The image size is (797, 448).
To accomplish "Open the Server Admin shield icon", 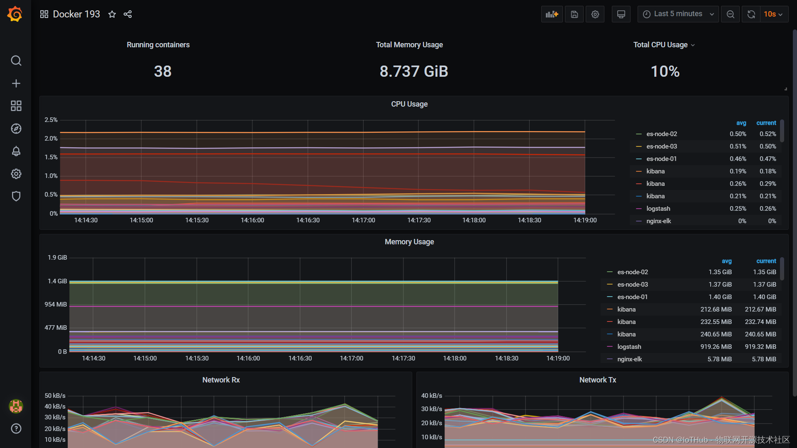I will [16, 196].
